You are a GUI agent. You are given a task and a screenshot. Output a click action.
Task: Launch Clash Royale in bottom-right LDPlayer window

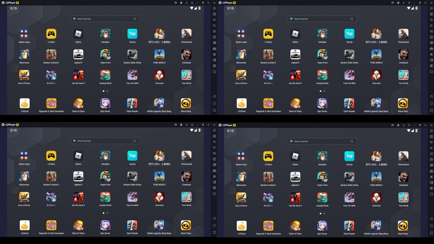pyautogui.click(x=349, y=226)
